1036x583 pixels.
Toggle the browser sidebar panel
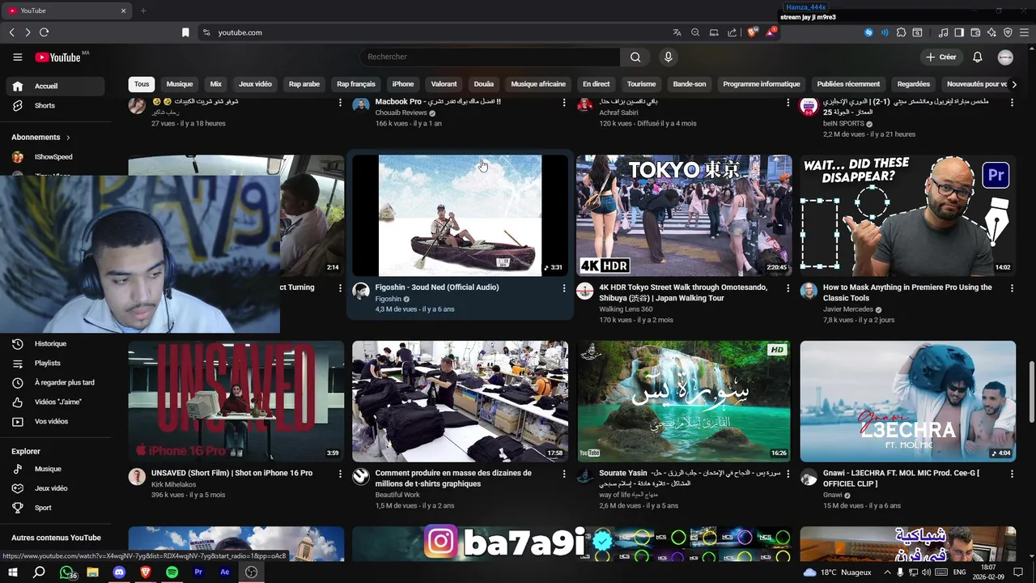959,32
